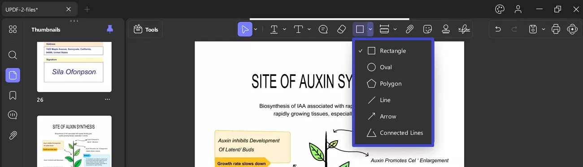Expand the Save options arrow
583x167 pixels.
pyautogui.click(x=544, y=29)
